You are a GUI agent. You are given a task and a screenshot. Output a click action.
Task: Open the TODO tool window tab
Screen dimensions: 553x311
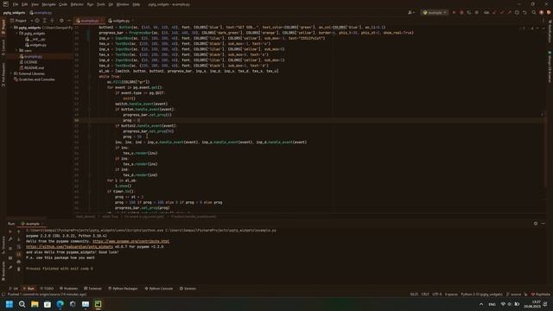point(47,289)
